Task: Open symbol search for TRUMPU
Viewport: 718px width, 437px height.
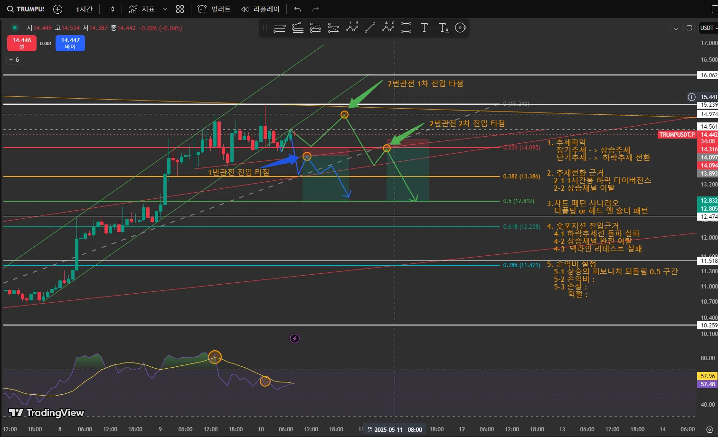Action: pos(26,9)
